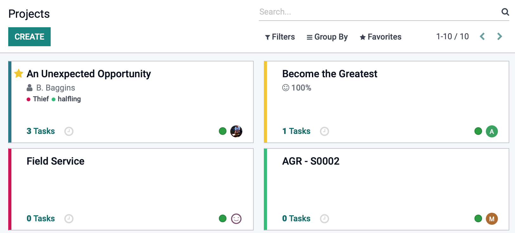515x233 pixels.
Task: Expand the Group By dropdown
Action: pyautogui.click(x=327, y=37)
